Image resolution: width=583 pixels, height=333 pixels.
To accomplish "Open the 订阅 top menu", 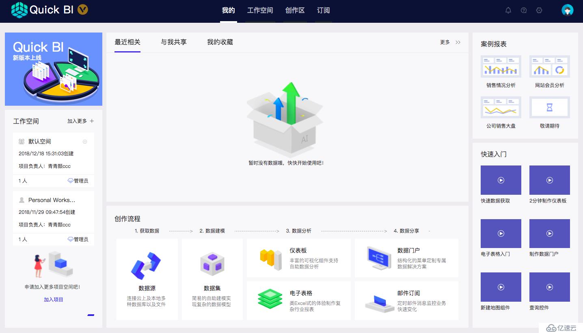I will tap(324, 10).
